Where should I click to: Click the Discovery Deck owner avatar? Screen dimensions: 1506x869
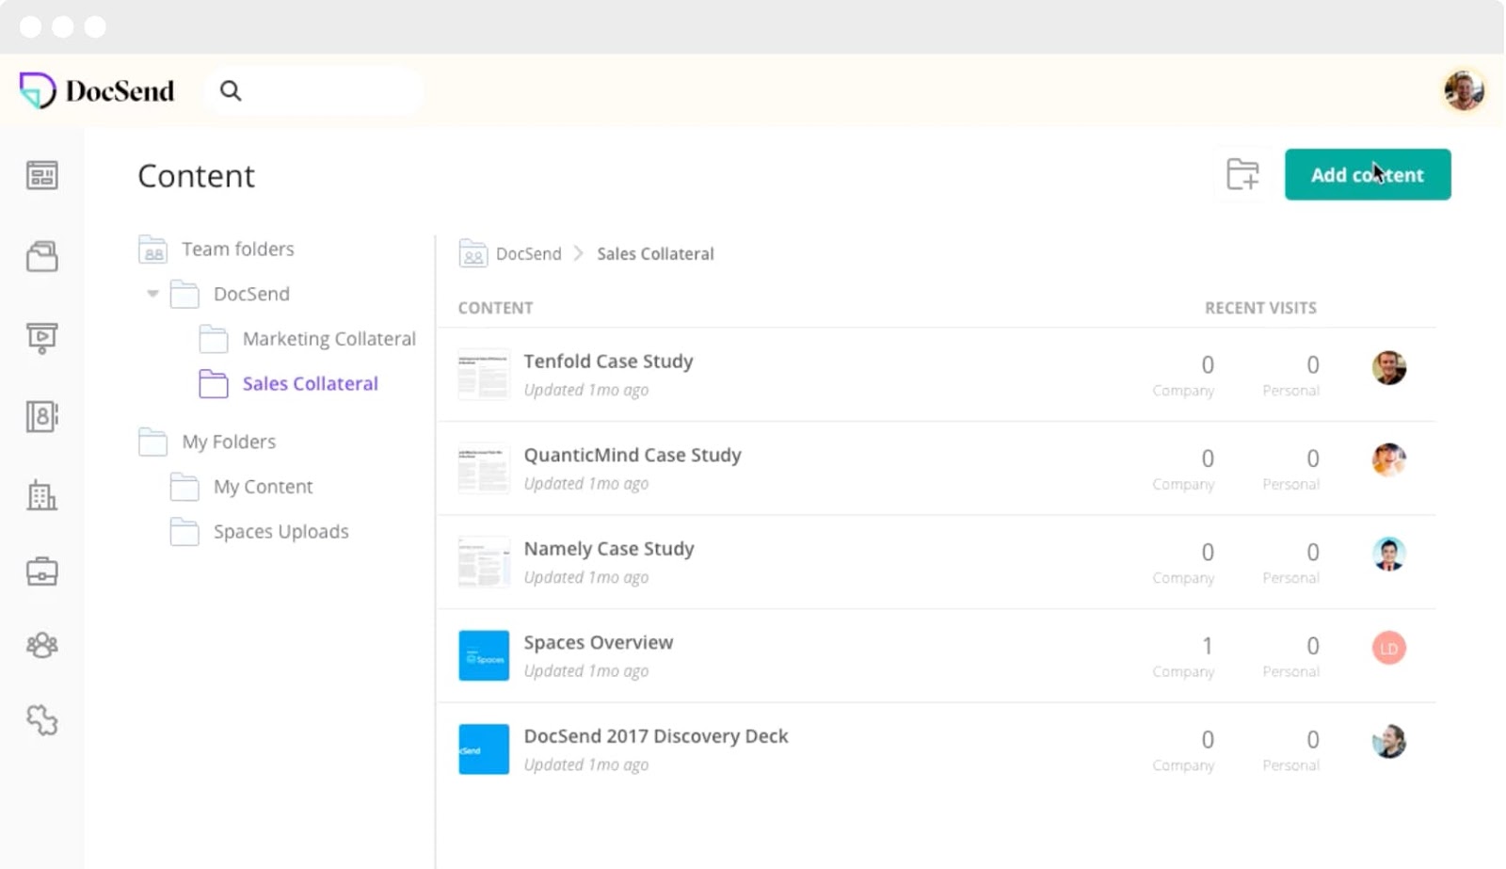tap(1388, 742)
